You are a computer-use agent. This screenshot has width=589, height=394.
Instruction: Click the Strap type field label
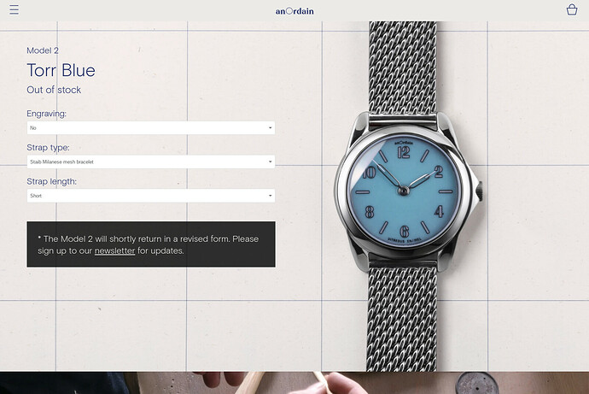coord(48,147)
